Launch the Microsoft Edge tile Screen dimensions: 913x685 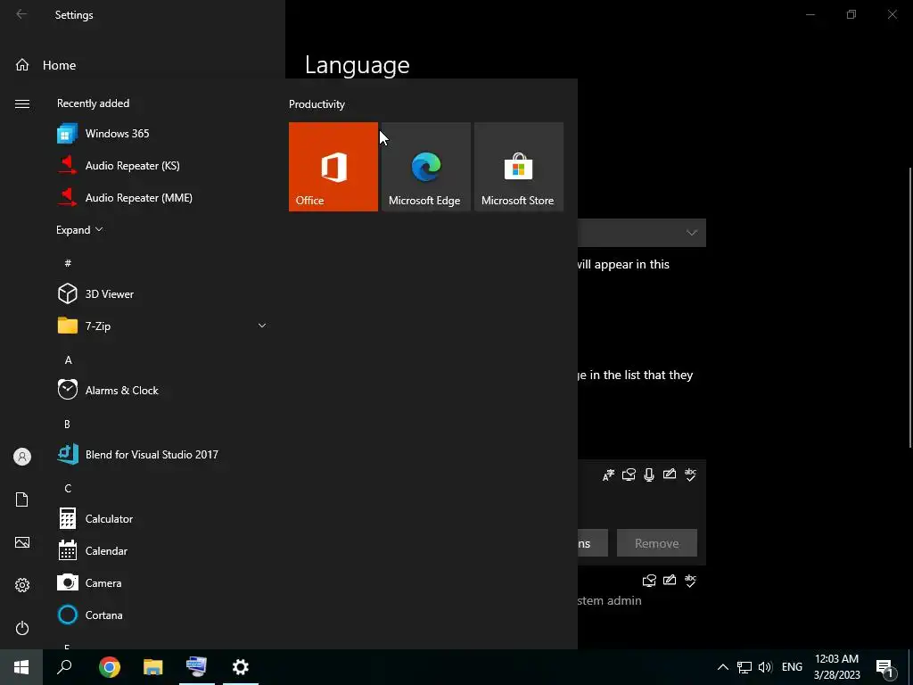[425, 167]
